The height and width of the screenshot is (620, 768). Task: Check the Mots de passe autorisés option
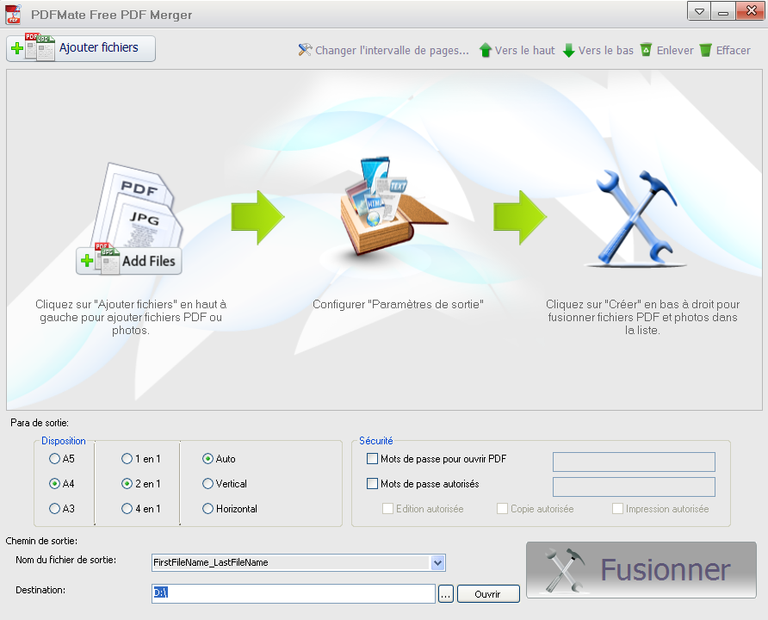pyautogui.click(x=373, y=484)
